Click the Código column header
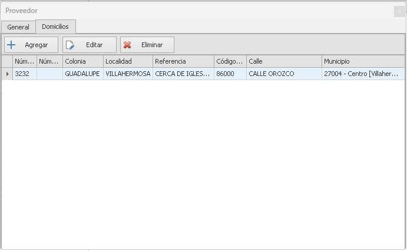This screenshot has width=407, height=251. pos(230,61)
